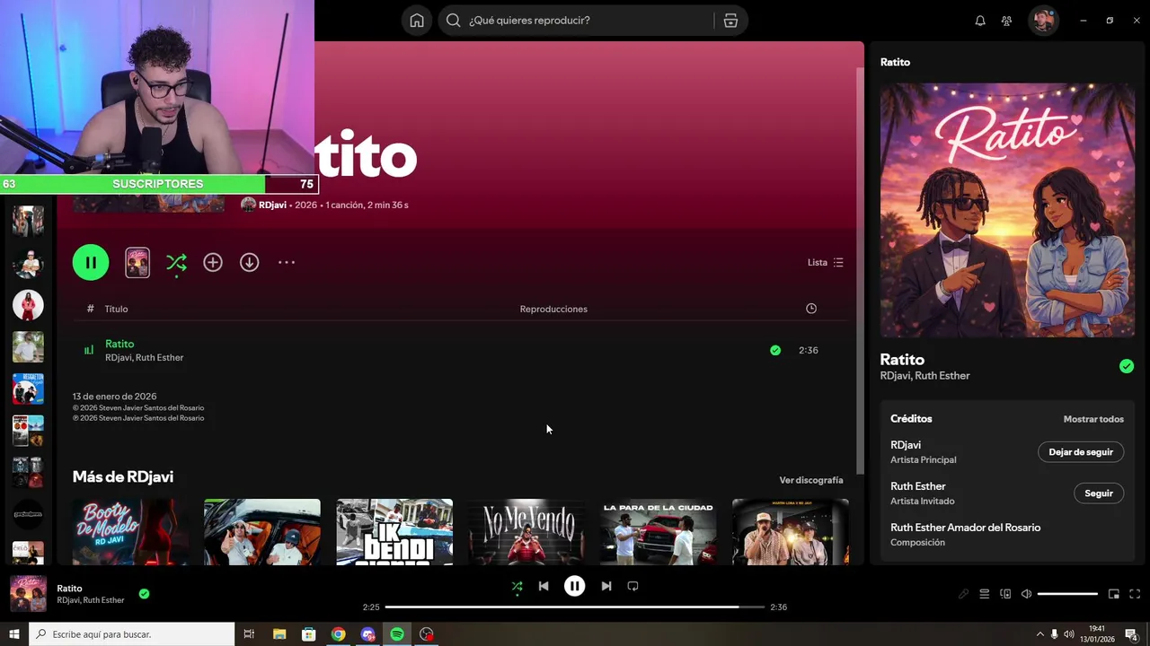Click 'RDjavi, Ruth Esther' under track title

click(x=144, y=357)
